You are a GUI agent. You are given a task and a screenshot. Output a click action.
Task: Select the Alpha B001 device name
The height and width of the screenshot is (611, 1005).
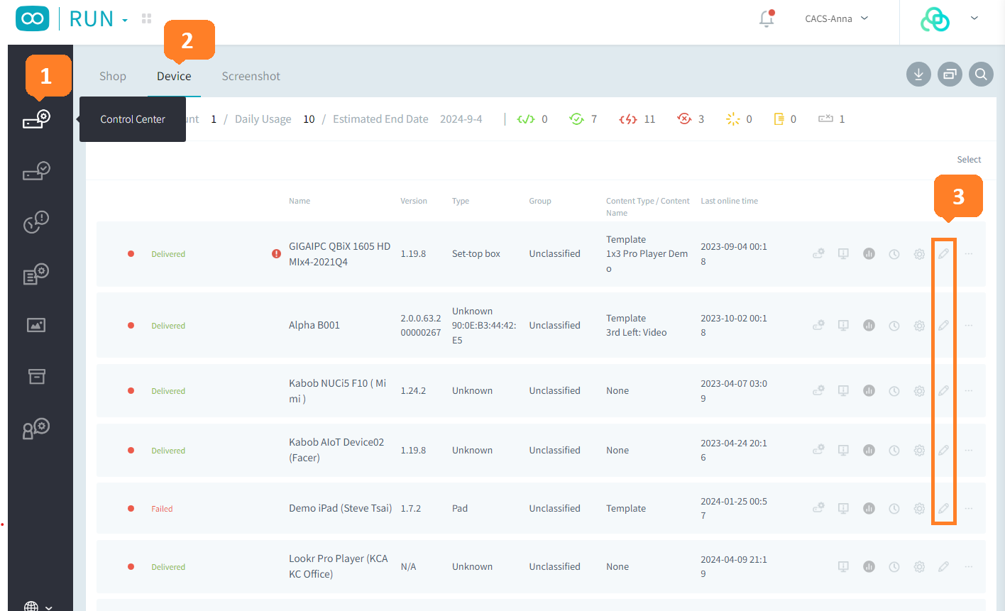[314, 325]
